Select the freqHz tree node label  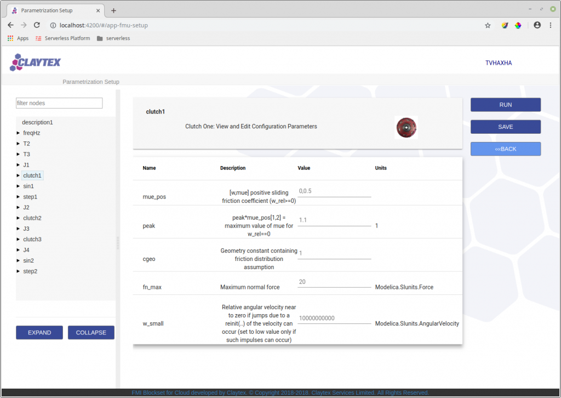pos(31,133)
